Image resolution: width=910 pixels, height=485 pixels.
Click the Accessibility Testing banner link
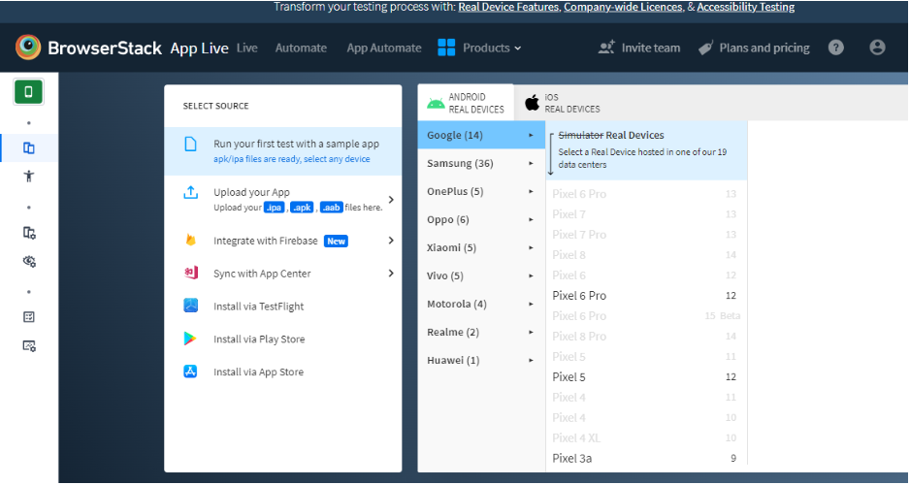(x=745, y=7)
